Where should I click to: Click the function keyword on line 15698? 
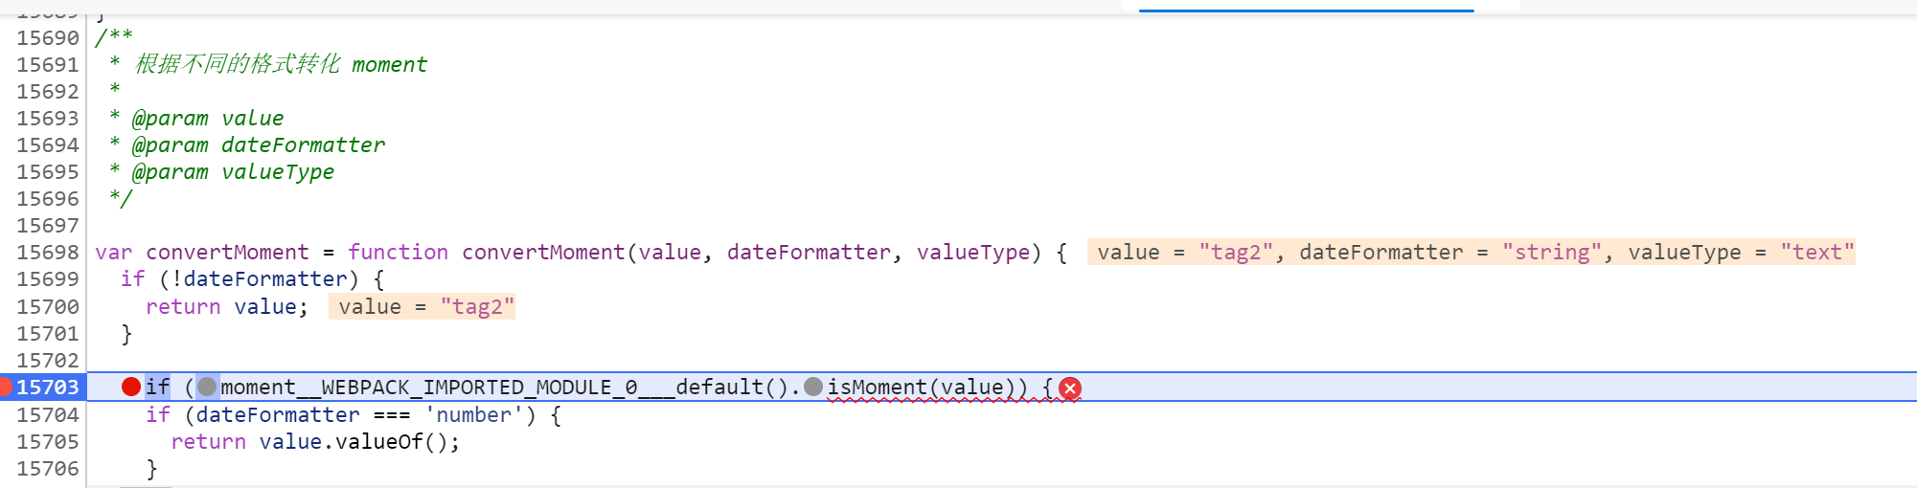(x=398, y=252)
